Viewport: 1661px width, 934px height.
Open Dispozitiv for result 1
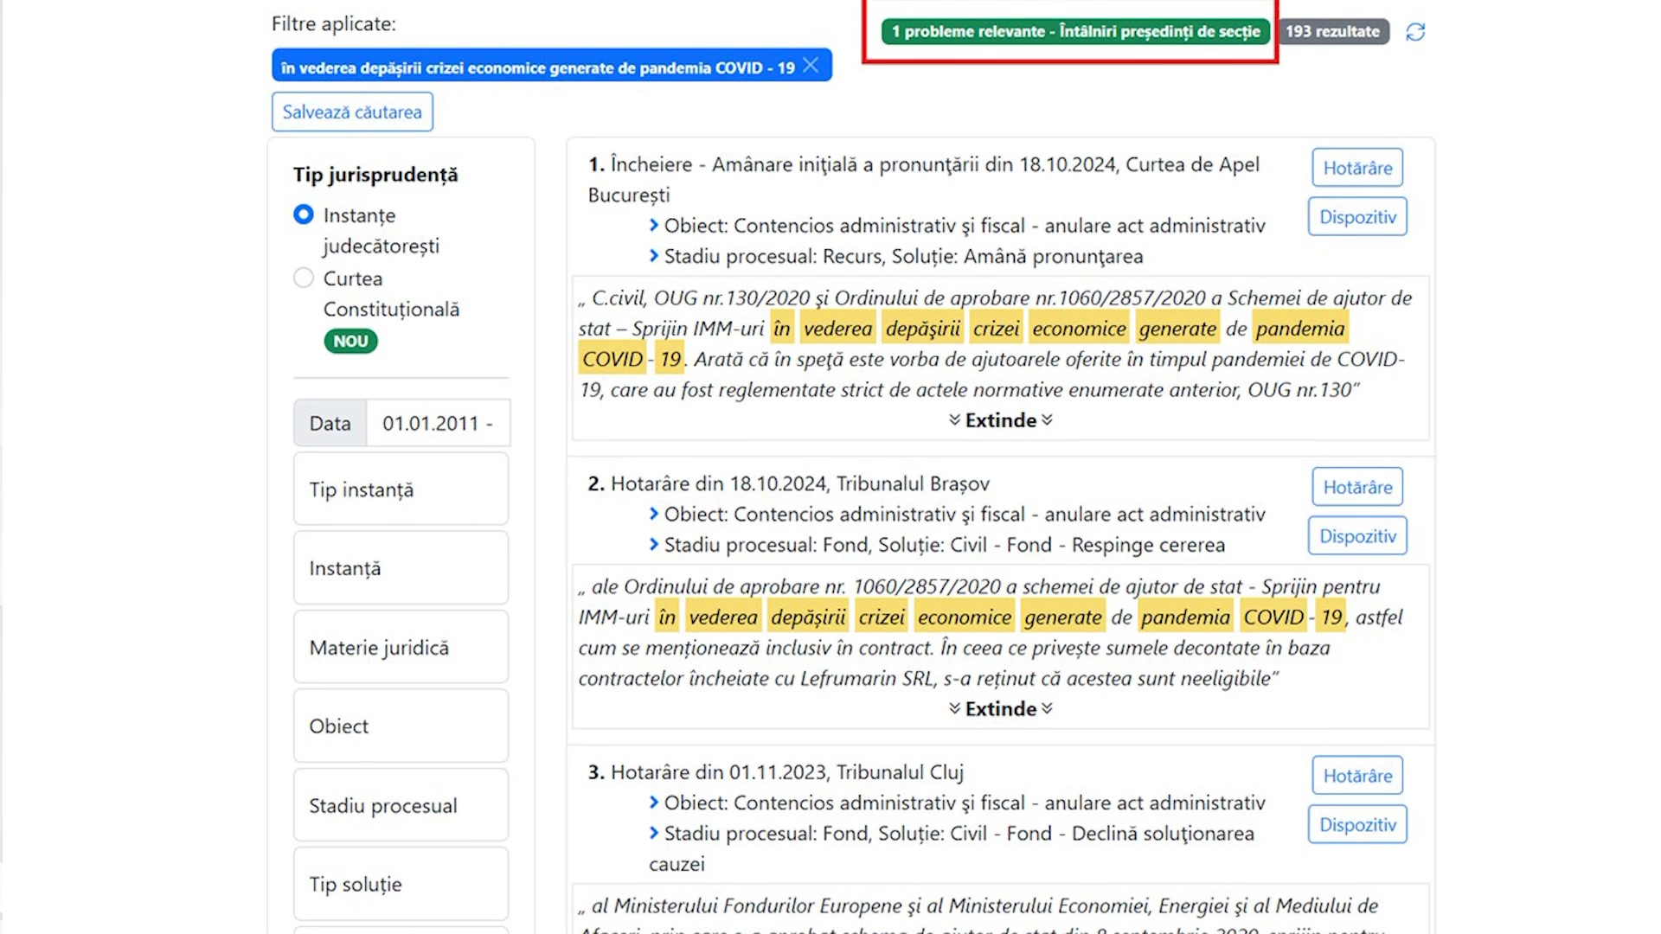point(1357,217)
